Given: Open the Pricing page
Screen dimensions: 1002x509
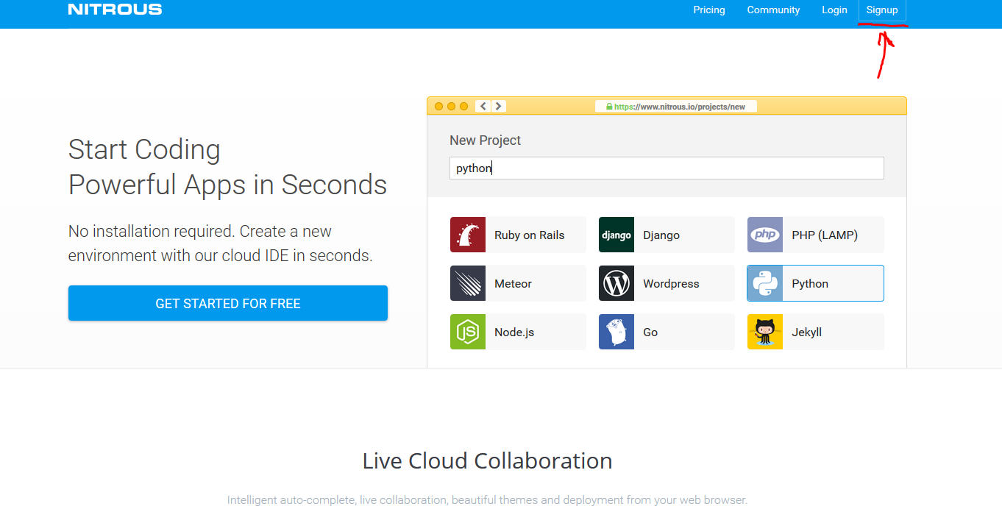Looking at the screenshot, I should [x=709, y=10].
